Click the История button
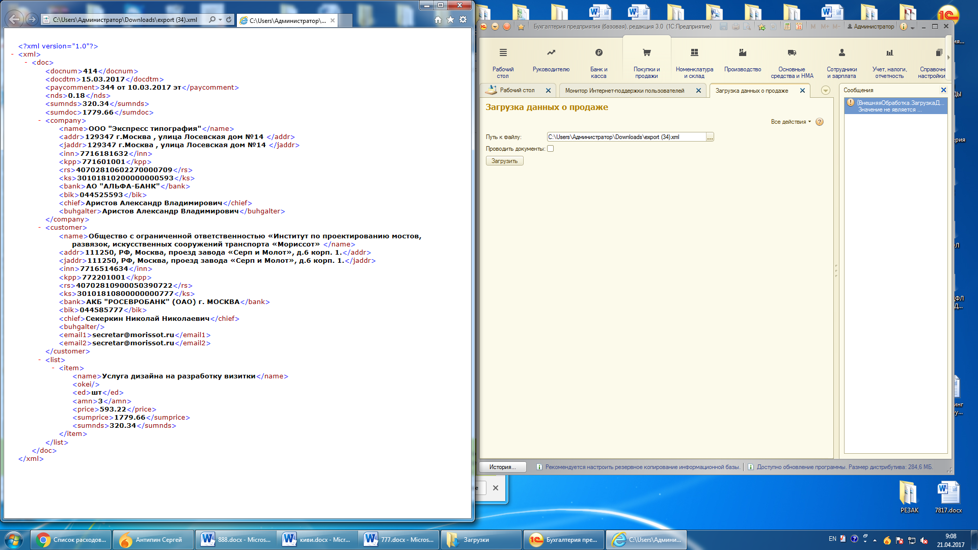 (502, 467)
